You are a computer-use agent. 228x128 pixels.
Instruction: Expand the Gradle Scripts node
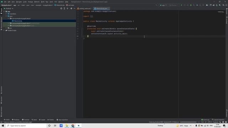coord(4,31)
